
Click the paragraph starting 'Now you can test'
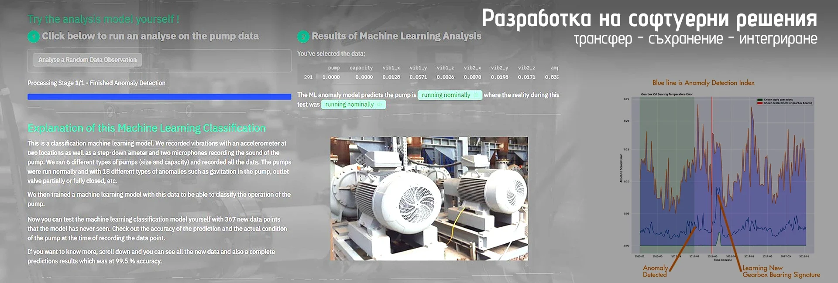[158, 229]
